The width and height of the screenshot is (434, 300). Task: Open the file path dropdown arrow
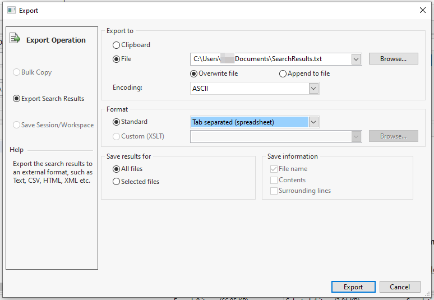[x=356, y=59]
